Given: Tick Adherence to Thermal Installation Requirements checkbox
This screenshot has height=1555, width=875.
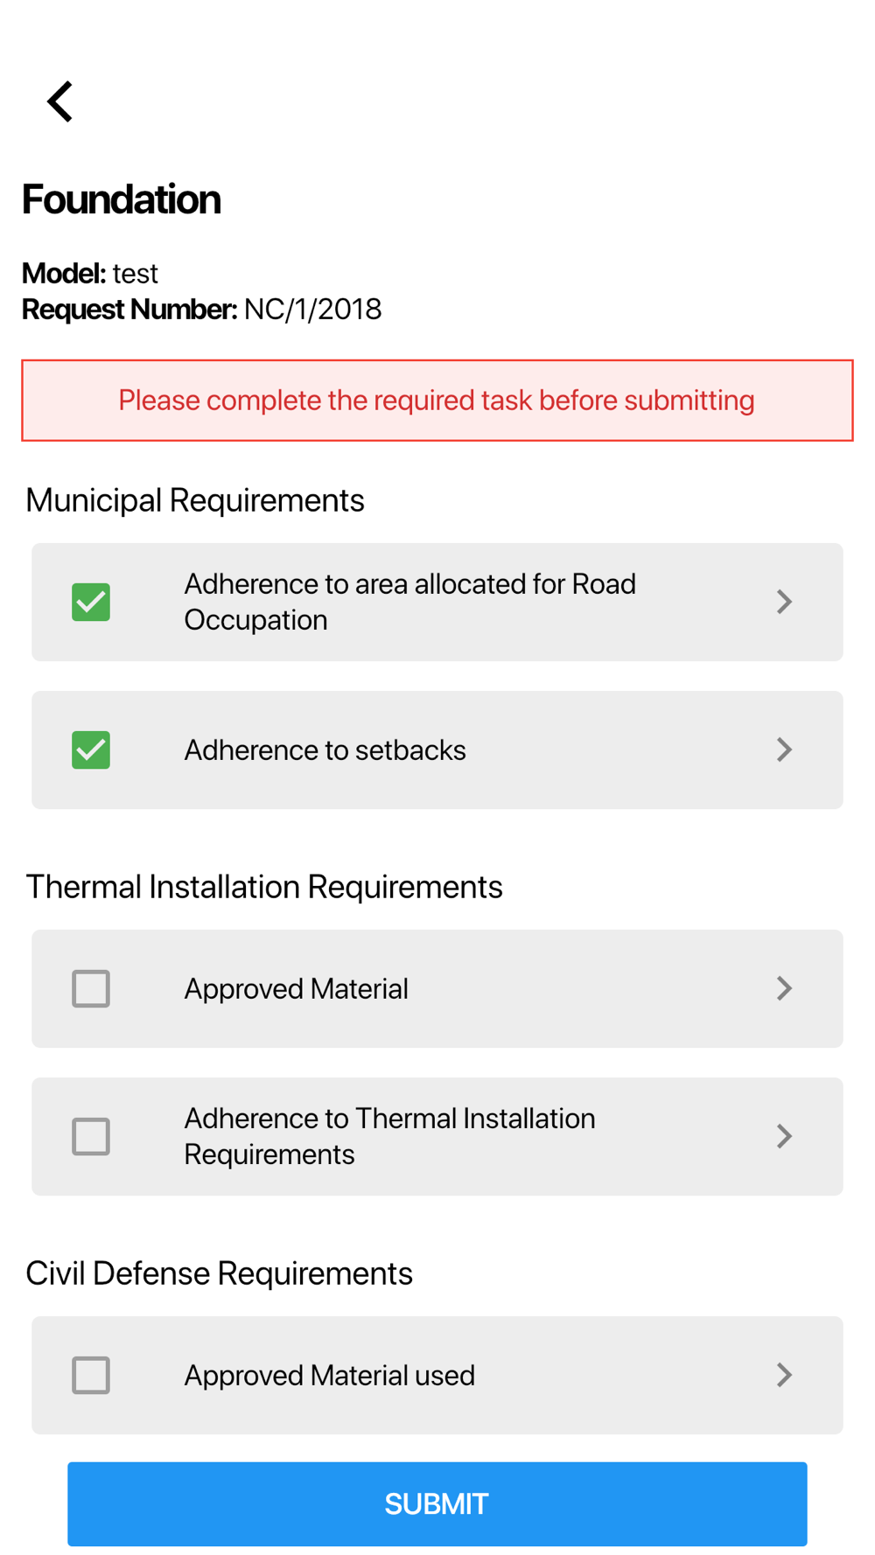Looking at the screenshot, I should 91,1136.
